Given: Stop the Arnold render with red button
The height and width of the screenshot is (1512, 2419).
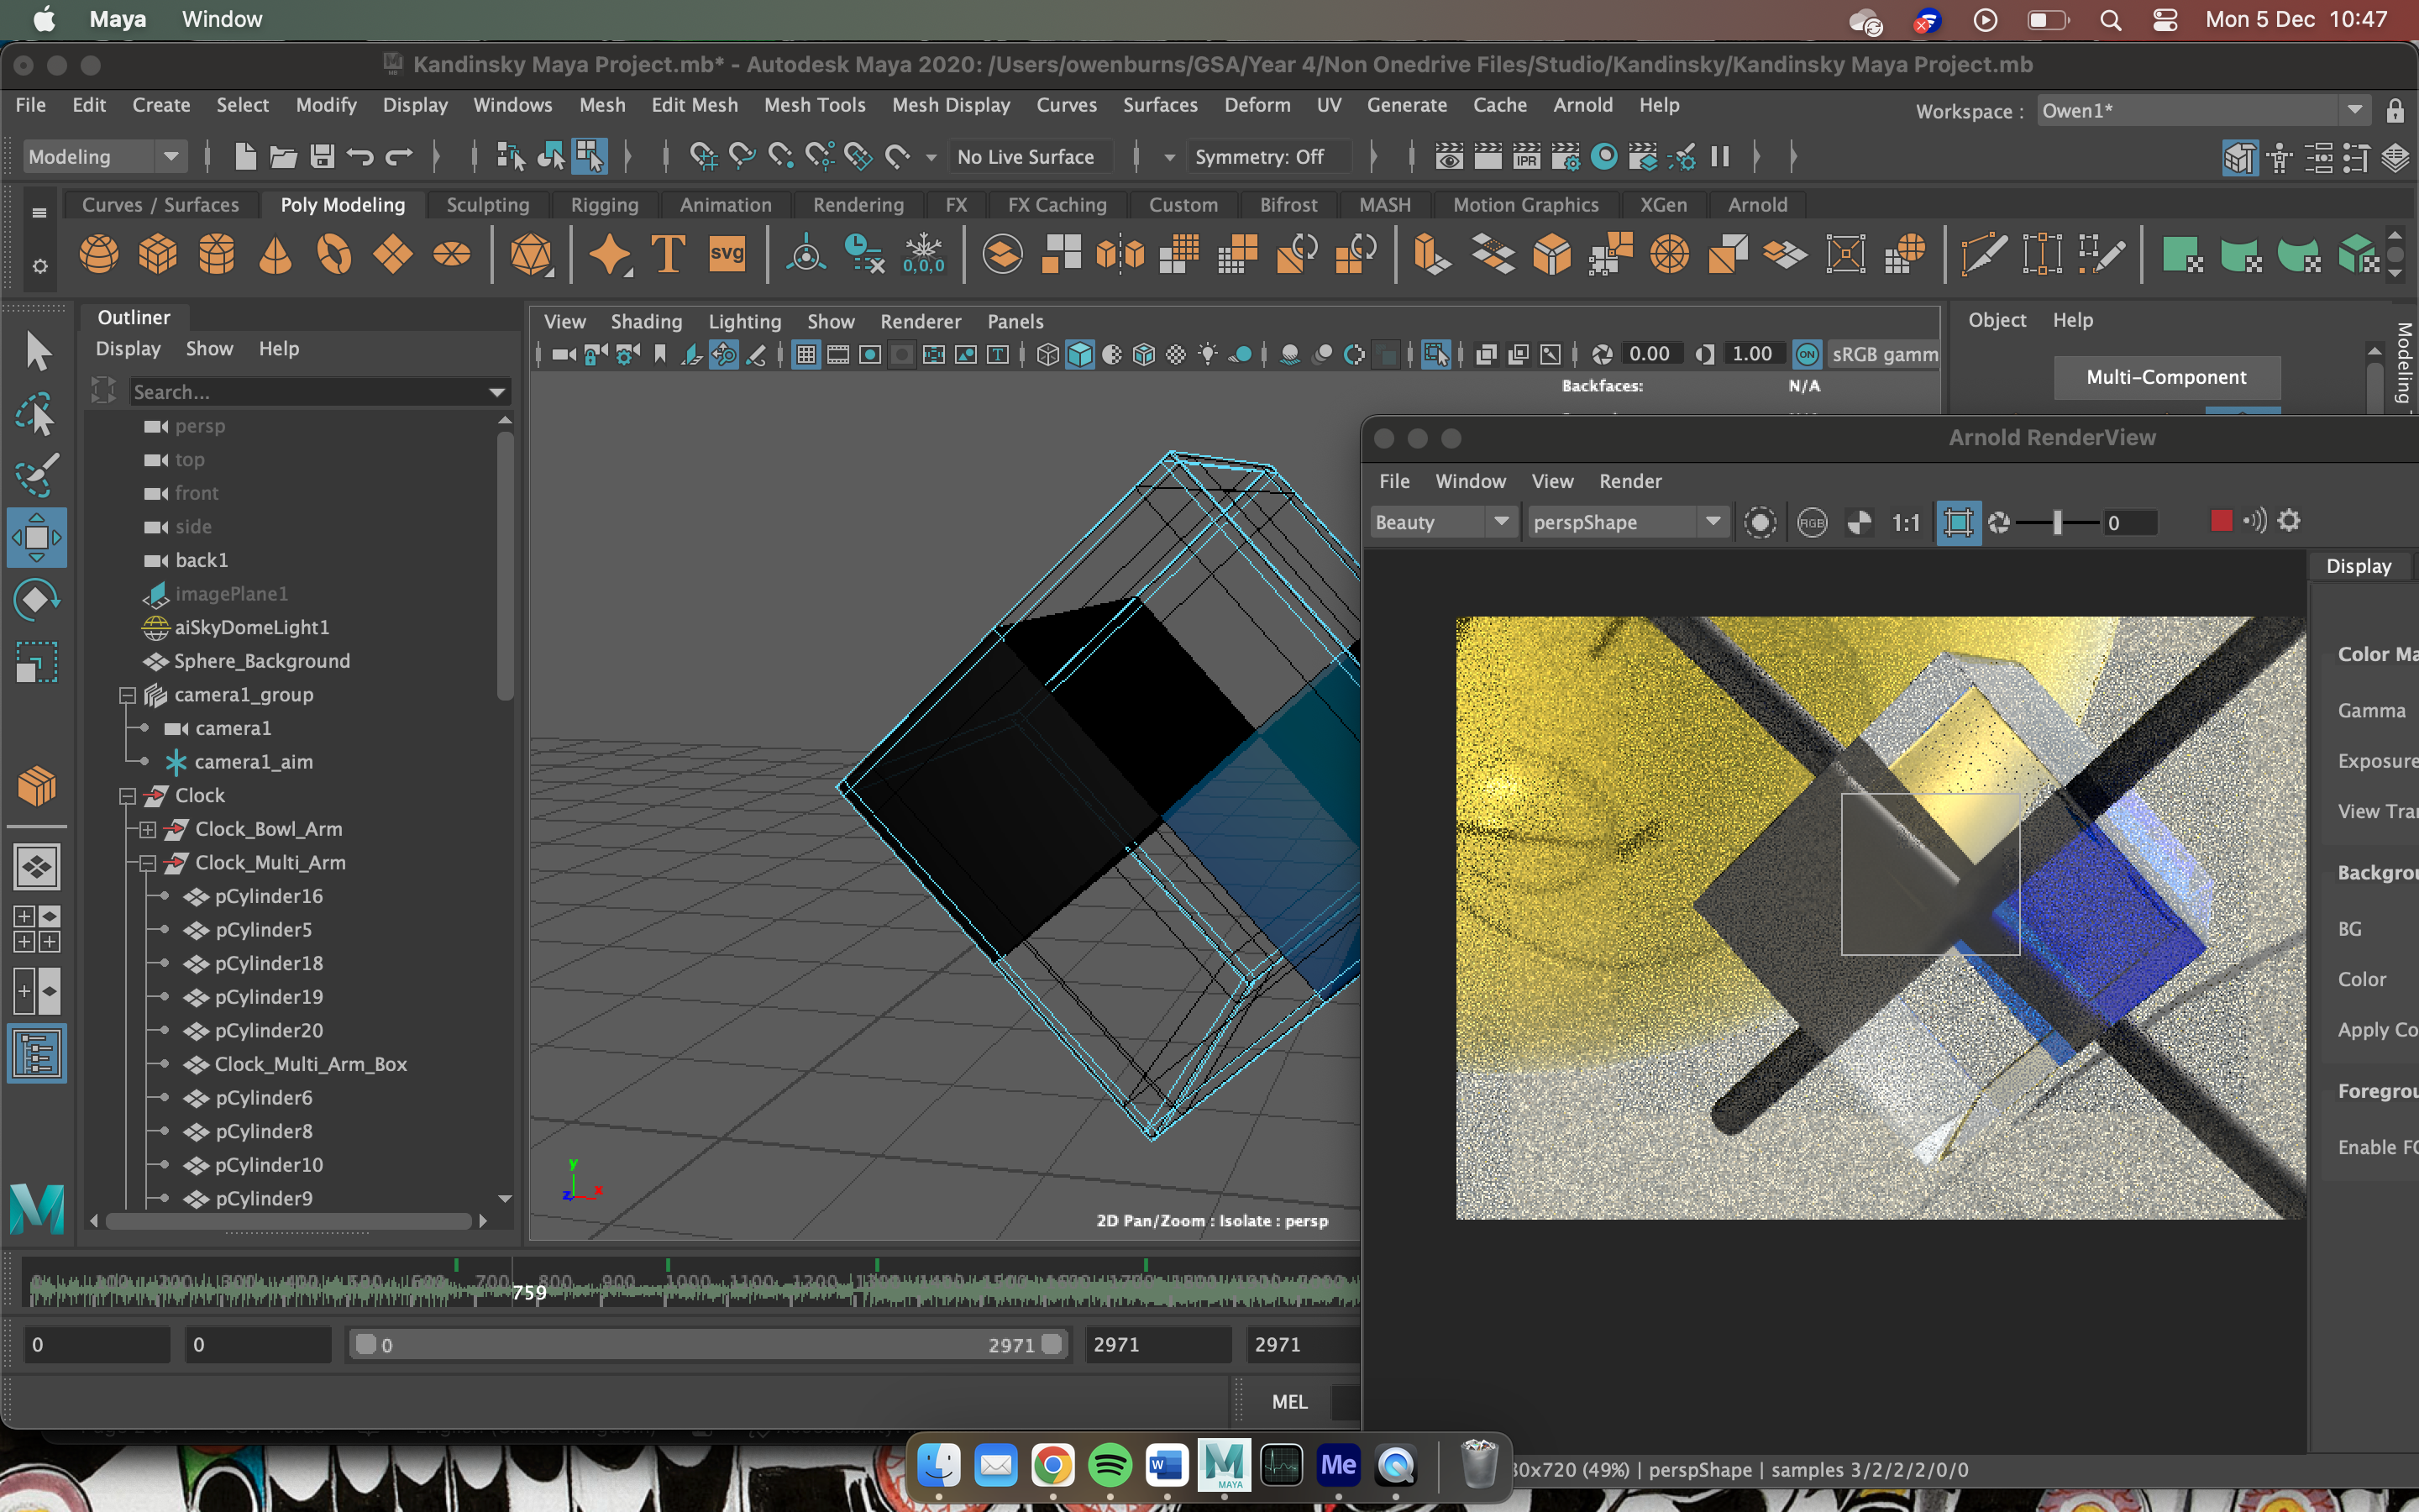Looking at the screenshot, I should point(2221,521).
